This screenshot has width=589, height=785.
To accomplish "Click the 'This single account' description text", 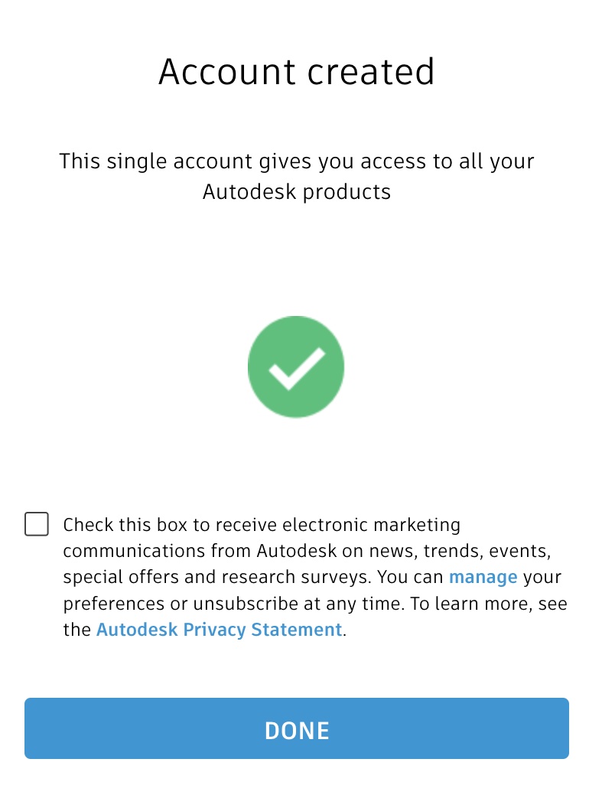I will click(x=297, y=161).
